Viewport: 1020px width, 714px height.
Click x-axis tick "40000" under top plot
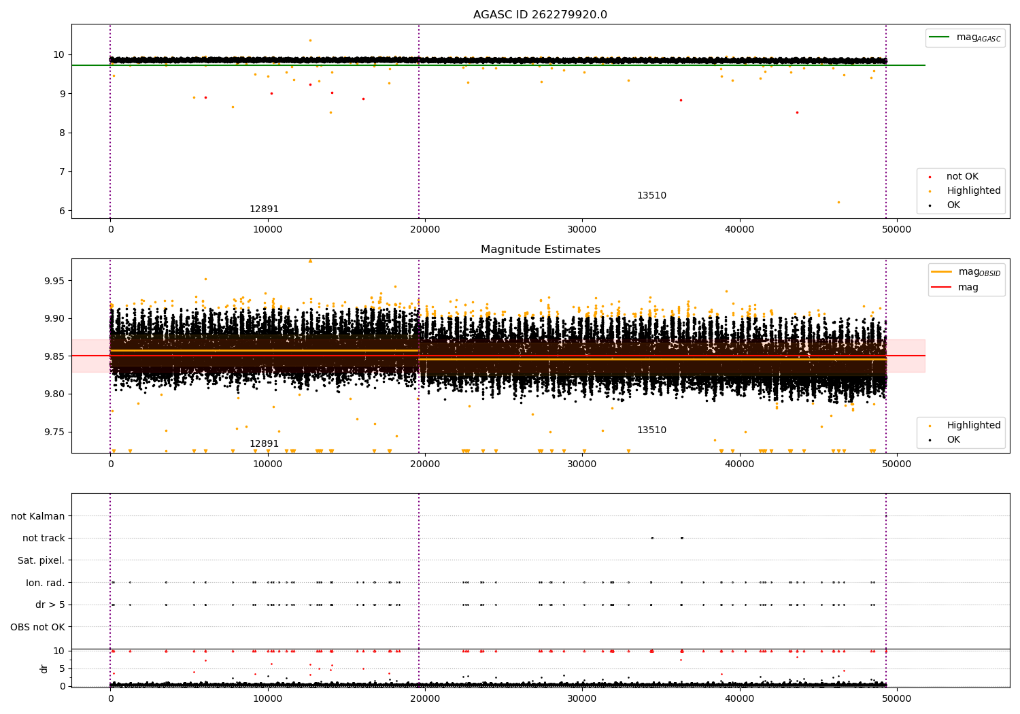[739, 230]
